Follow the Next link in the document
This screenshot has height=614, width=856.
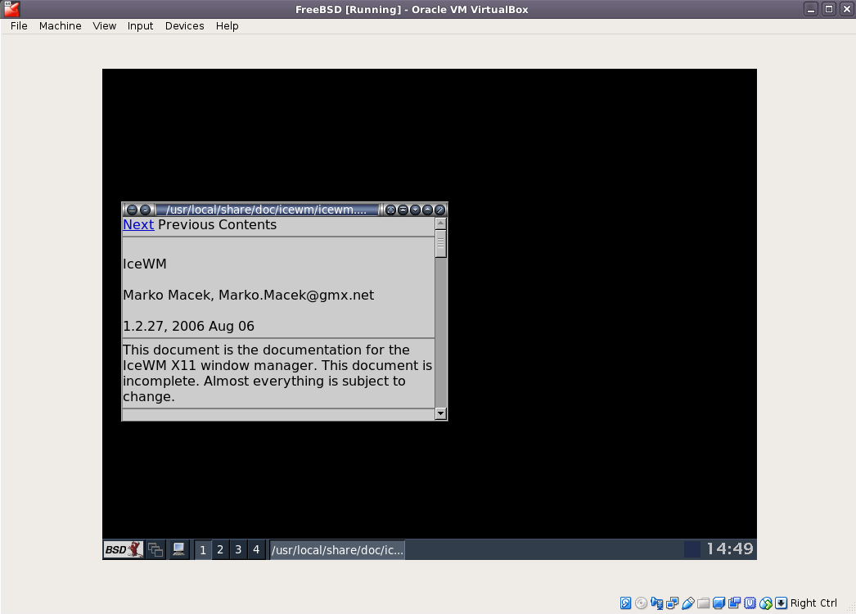[x=138, y=225]
